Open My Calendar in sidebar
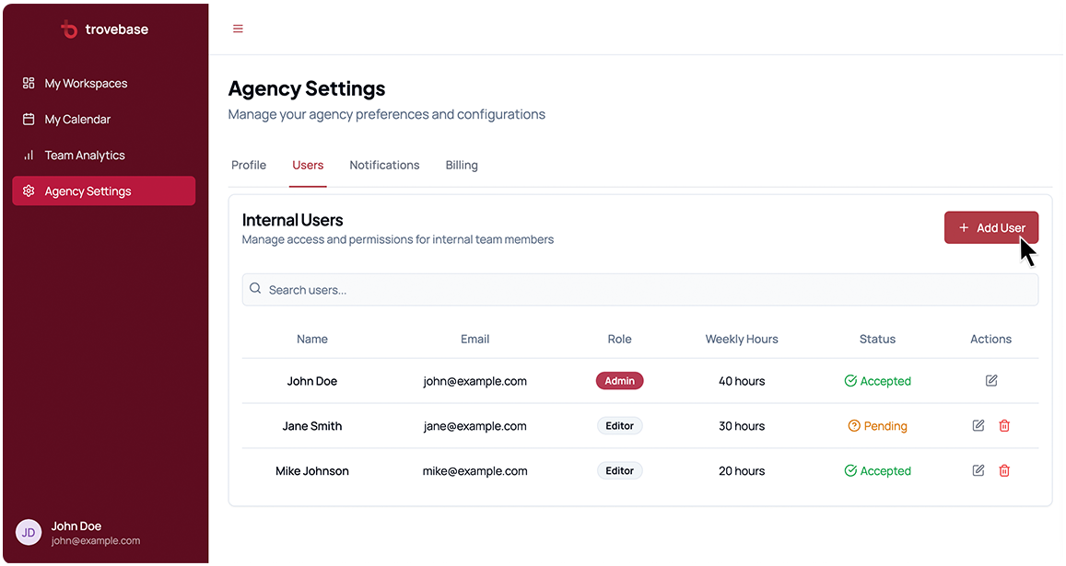Screen dimensions: 1066x566 [x=103, y=119]
